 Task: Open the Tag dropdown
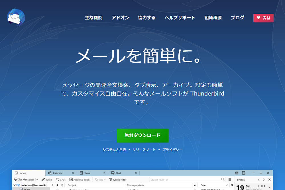(x=100, y=180)
